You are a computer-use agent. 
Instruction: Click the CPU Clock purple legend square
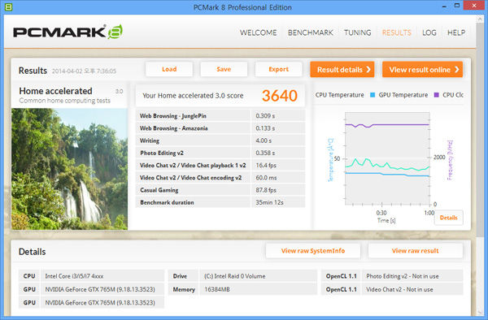[x=436, y=95]
